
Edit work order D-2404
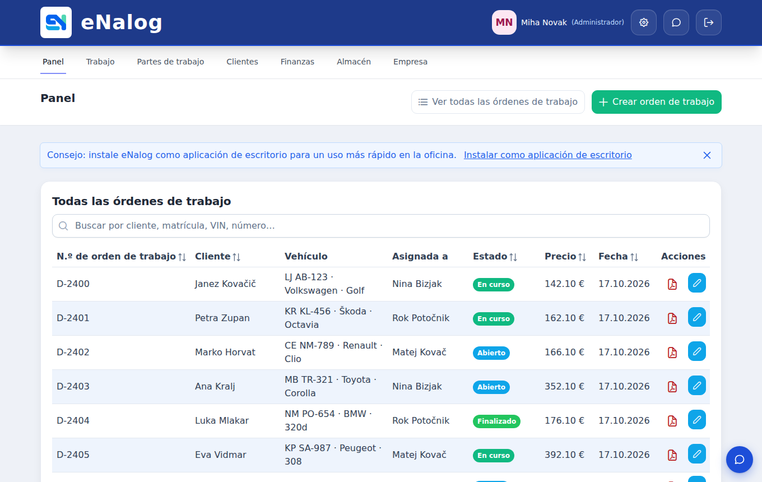pyautogui.click(x=697, y=420)
